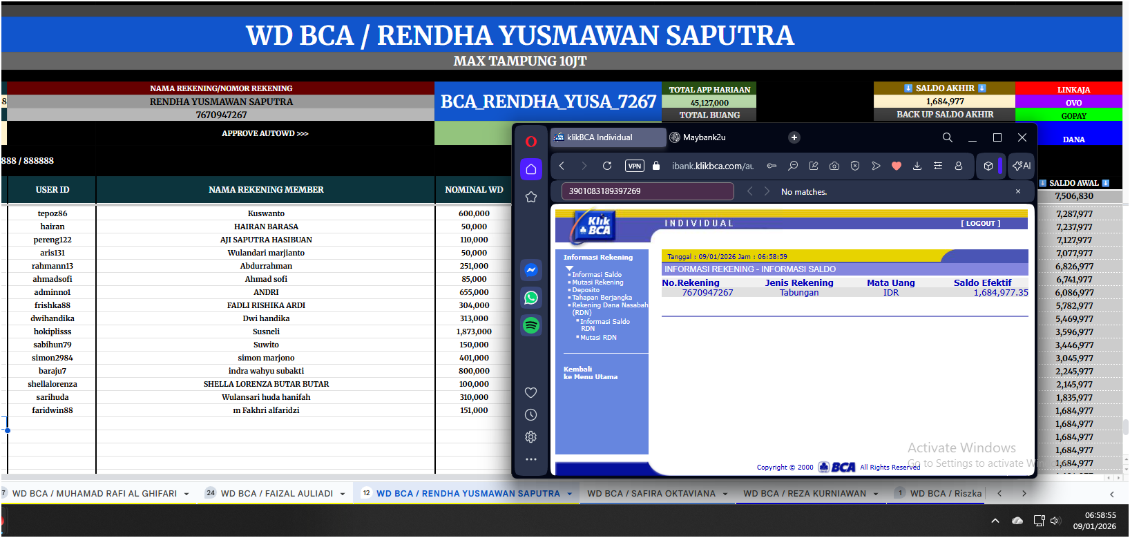Click the edit pencil icon in address bar
This screenshot has height=538, width=1130.
(x=814, y=166)
